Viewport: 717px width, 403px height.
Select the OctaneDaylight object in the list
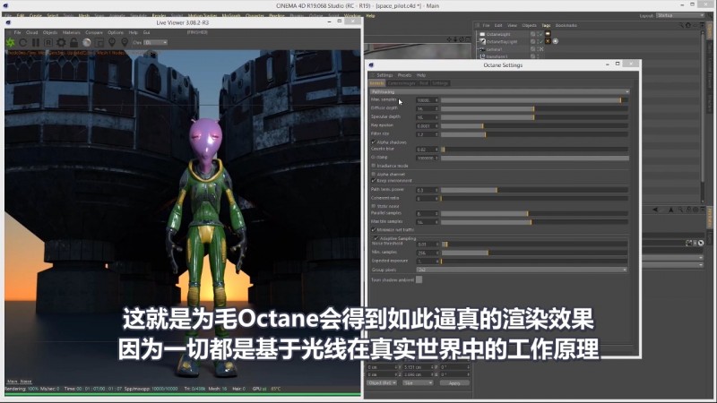point(502,41)
